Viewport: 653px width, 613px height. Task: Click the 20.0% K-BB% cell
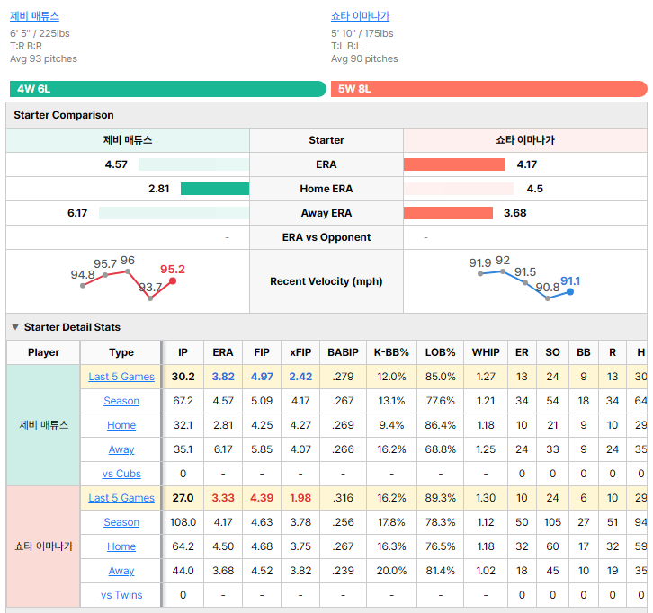391,571
